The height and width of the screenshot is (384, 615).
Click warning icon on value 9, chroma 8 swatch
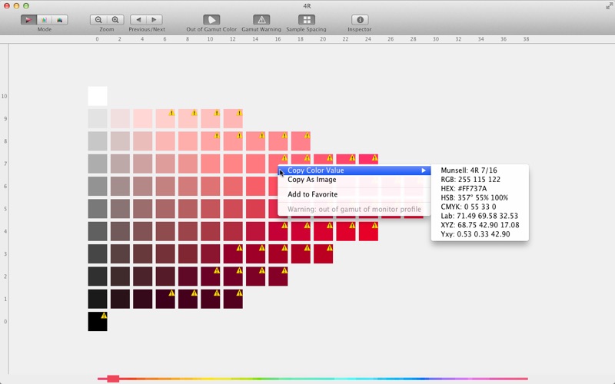[194, 113]
